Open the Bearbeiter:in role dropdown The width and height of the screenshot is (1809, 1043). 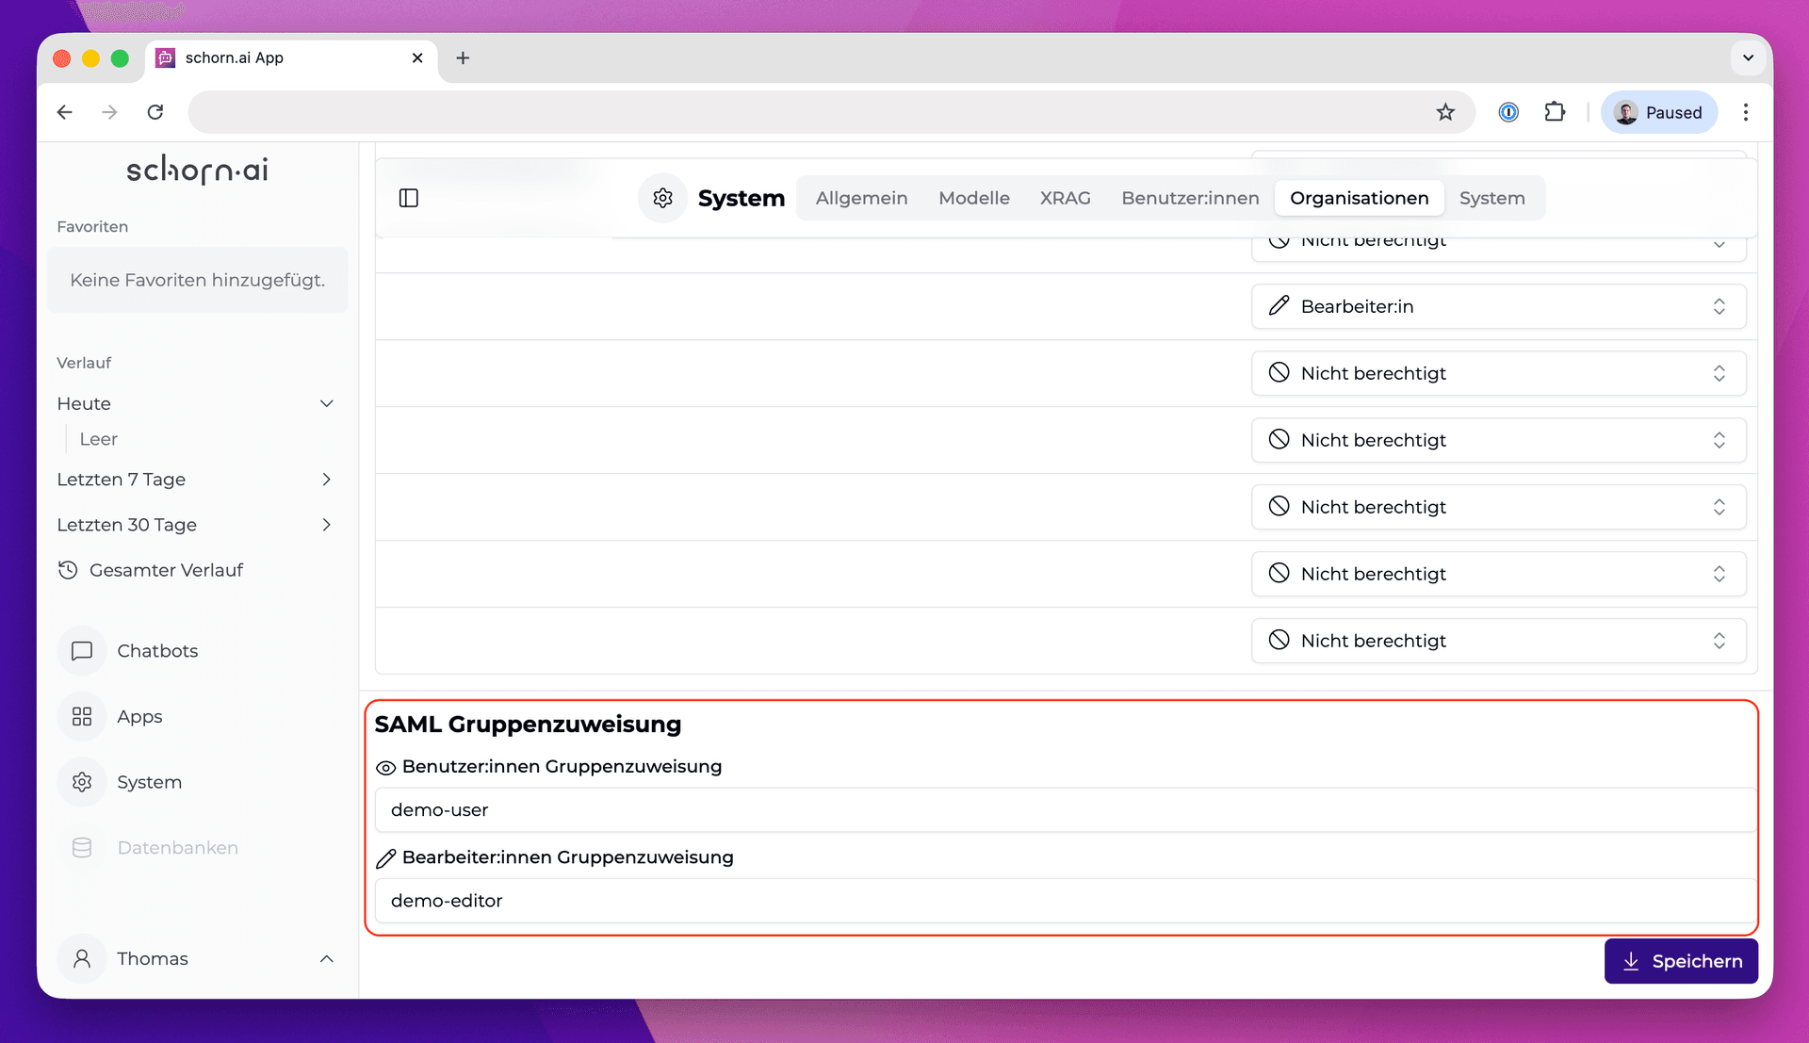point(1498,306)
